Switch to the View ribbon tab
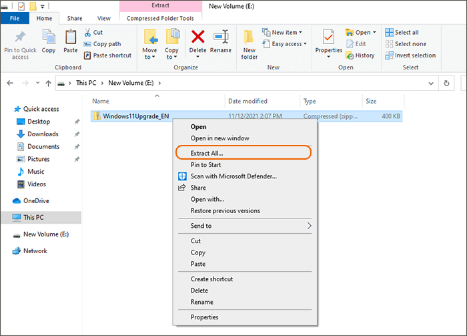The height and width of the screenshot is (336, 467). [104, 19]
